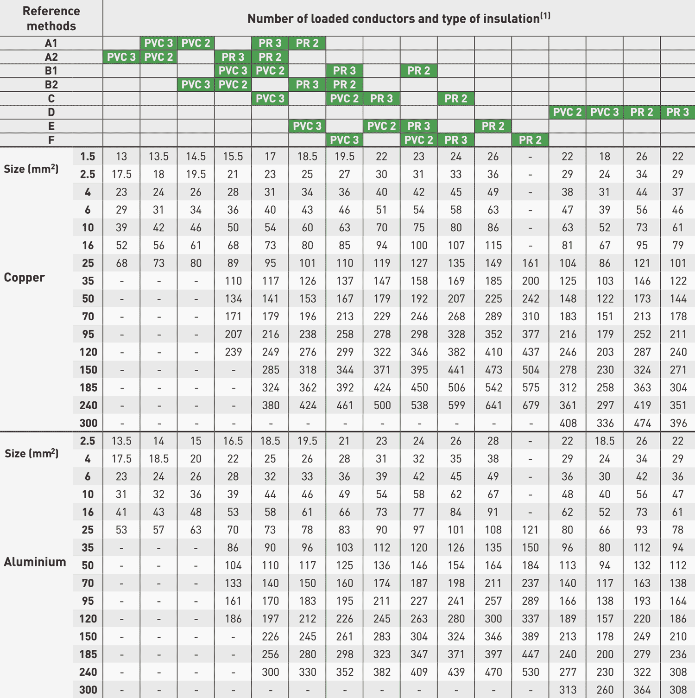Select the copper size label 1.5
695x698 pixels.
[x=88, y=157]
